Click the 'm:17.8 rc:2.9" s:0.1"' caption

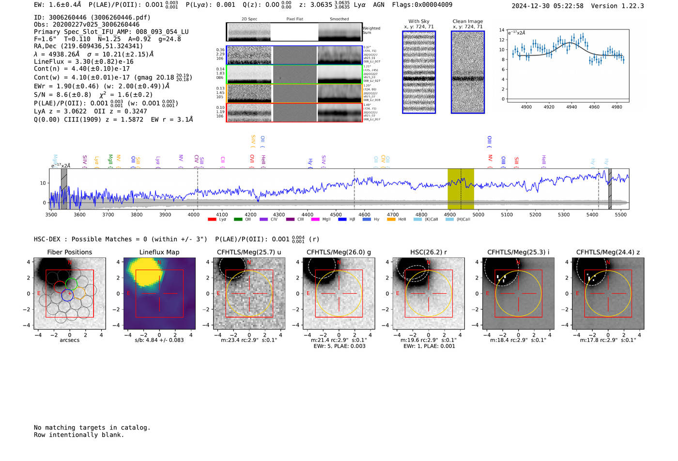(x=608, y=340)
